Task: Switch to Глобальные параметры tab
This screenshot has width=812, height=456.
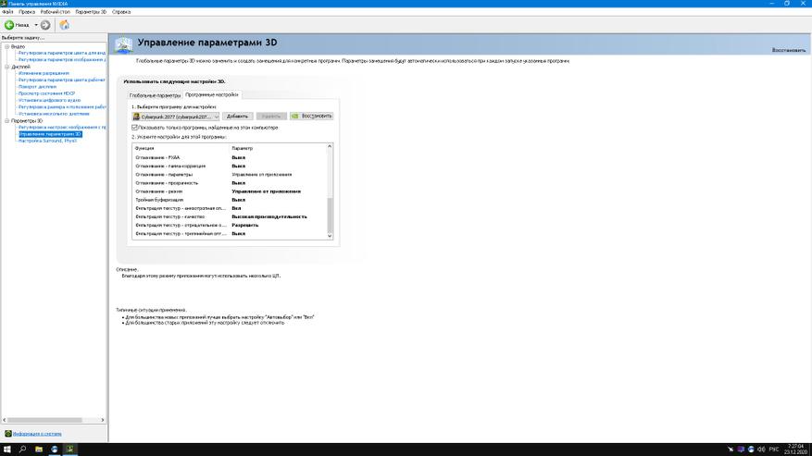Action: tap(155, 95)
